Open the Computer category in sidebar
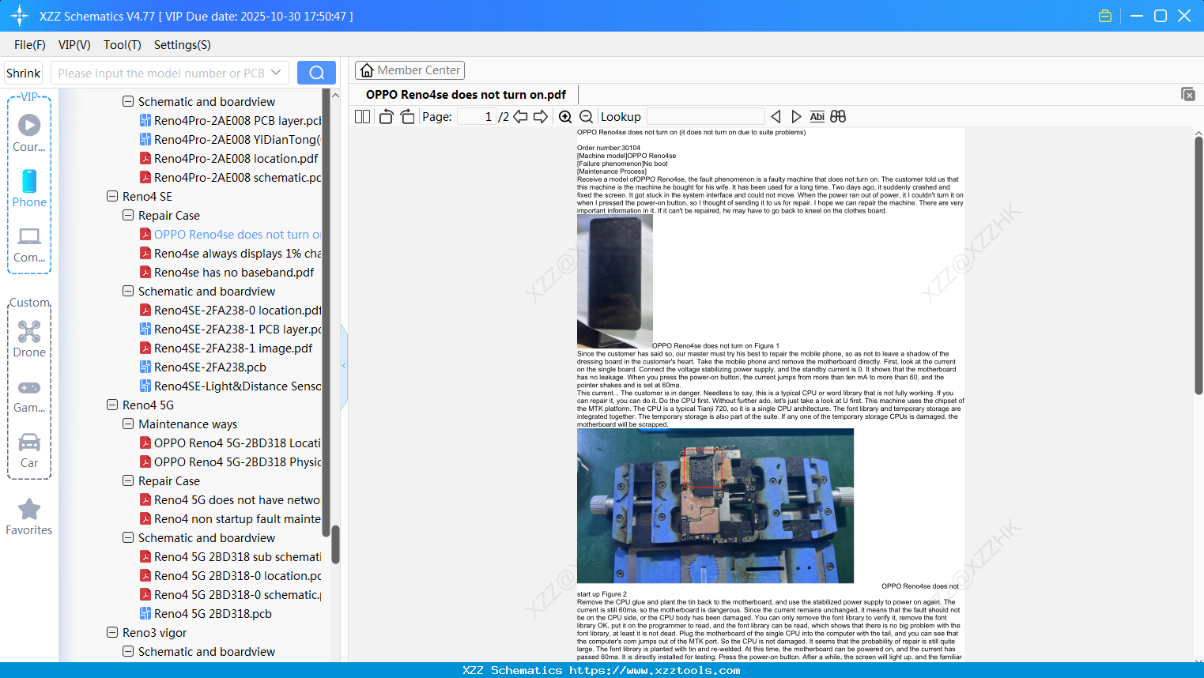 [x=29, y=244]
